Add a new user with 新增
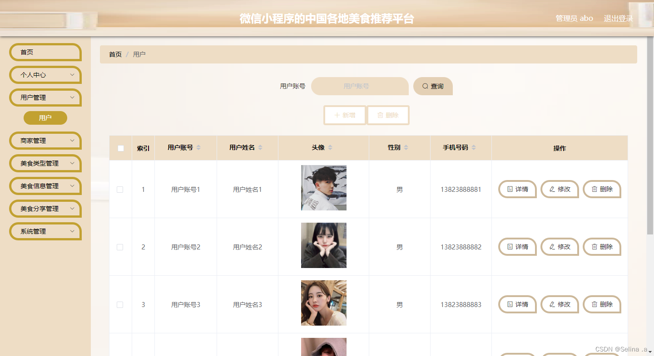The image size is (654, 356). click(345, 115)
